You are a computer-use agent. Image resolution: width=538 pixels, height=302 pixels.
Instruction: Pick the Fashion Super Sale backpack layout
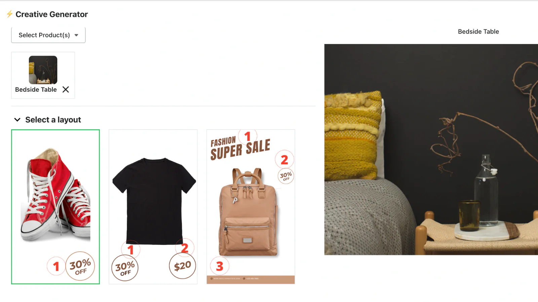pos(251,207)
